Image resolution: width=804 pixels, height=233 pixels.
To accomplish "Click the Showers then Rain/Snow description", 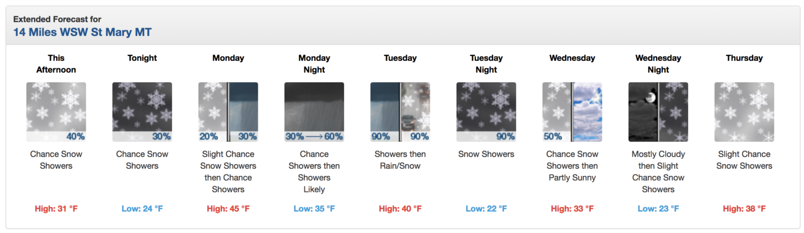I will click(400, 160).
